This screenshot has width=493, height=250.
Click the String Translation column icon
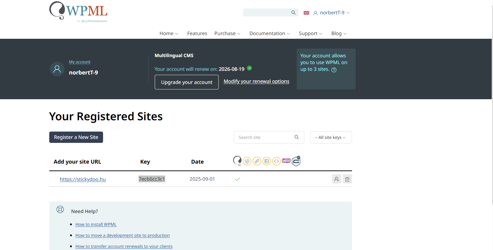247,161
